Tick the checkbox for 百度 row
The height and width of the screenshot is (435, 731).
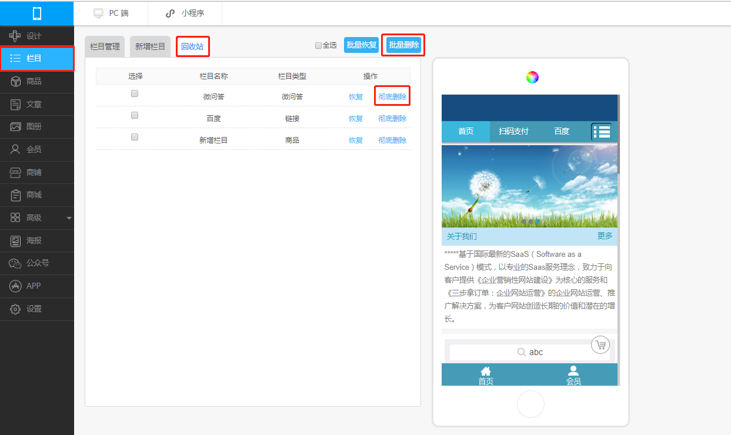[135, 115]
